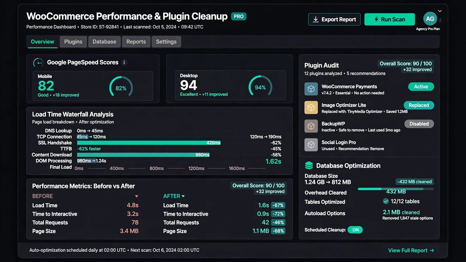Click the 2.1 MB cleaned value
This screenshot has width=466, height=262.
tap(401, 212)
